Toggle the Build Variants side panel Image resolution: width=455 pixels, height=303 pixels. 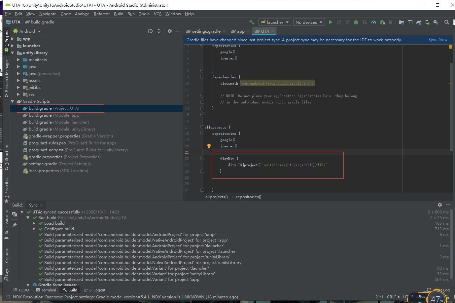[7, 225]
